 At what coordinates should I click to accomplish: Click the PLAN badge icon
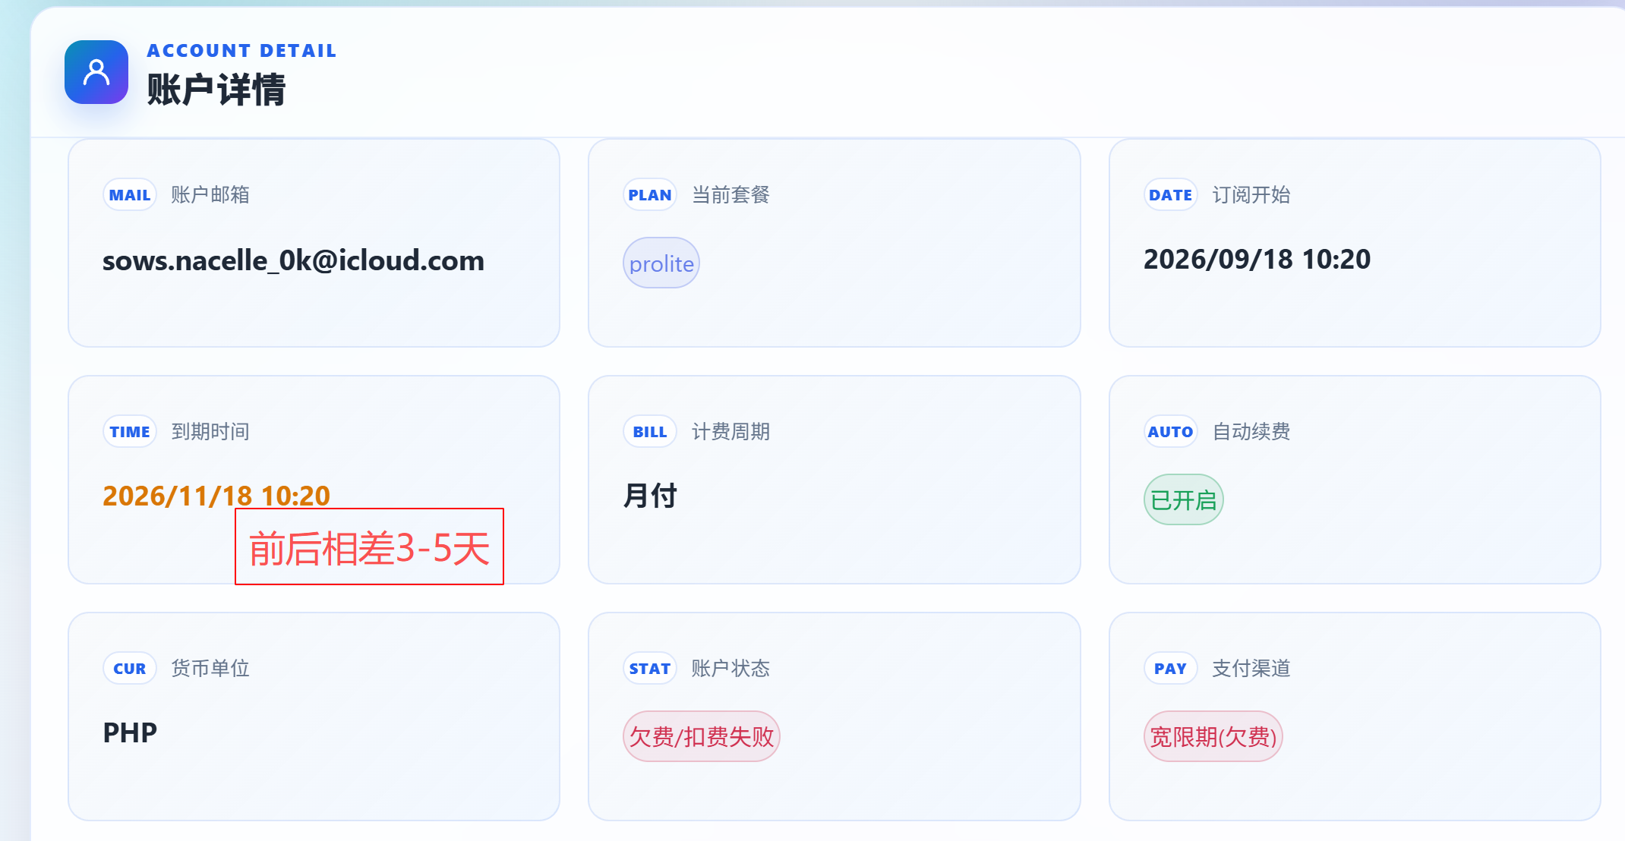650,195
